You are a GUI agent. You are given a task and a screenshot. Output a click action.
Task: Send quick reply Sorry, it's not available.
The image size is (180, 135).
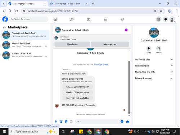click(77, 98)
